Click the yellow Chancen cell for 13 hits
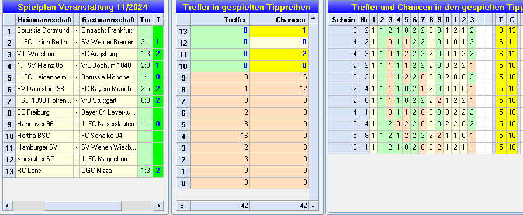The image size is (523, 215). [279, 30]
